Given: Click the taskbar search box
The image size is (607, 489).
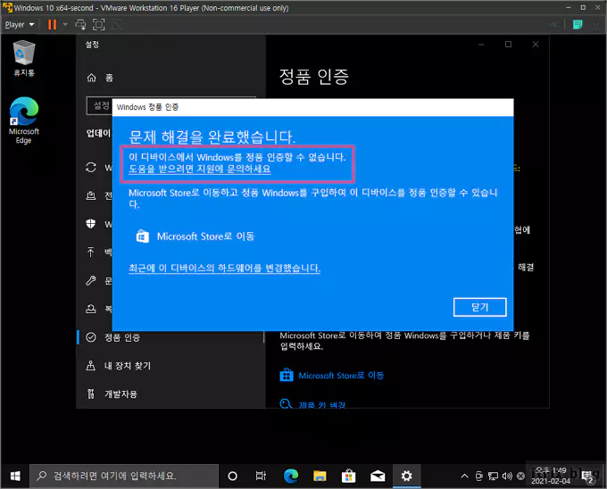Looking at the screenshot, I should coord(124,476).
